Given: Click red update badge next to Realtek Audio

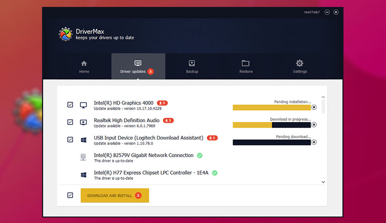Looking at the screenshot, I should pyautogui.click(x=169, y=120).
